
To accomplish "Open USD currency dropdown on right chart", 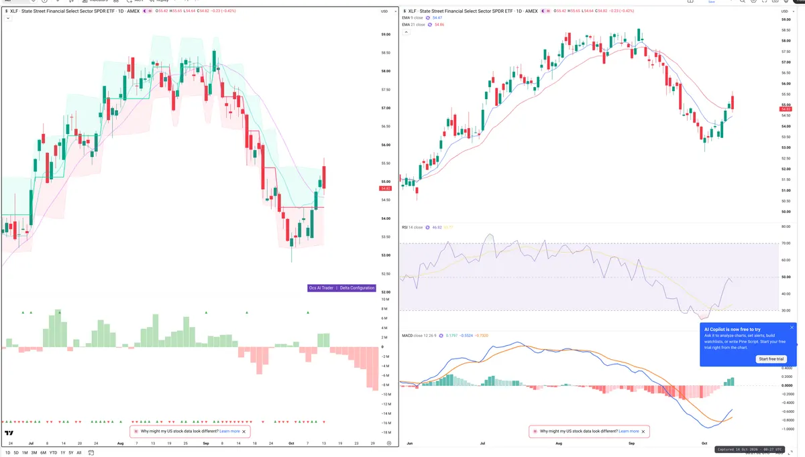I will tap(787, 11).
